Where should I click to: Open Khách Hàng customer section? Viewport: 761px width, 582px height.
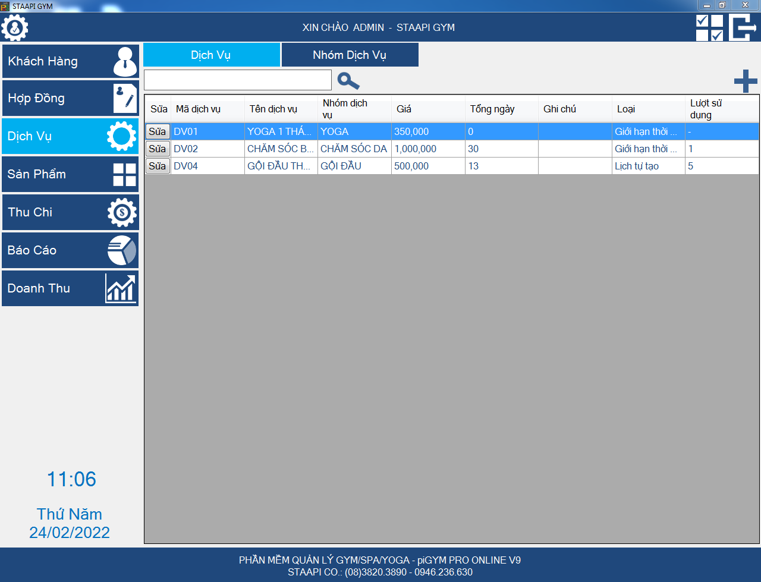tap(70, 61)
